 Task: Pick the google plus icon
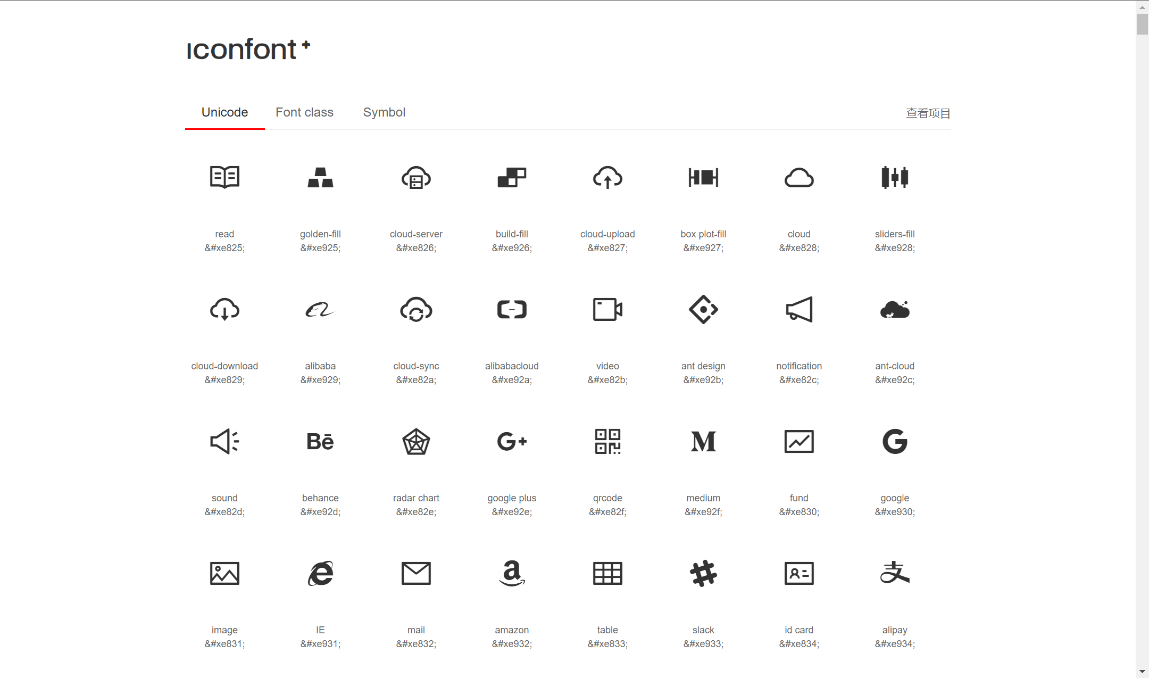(x=512, y=441)
